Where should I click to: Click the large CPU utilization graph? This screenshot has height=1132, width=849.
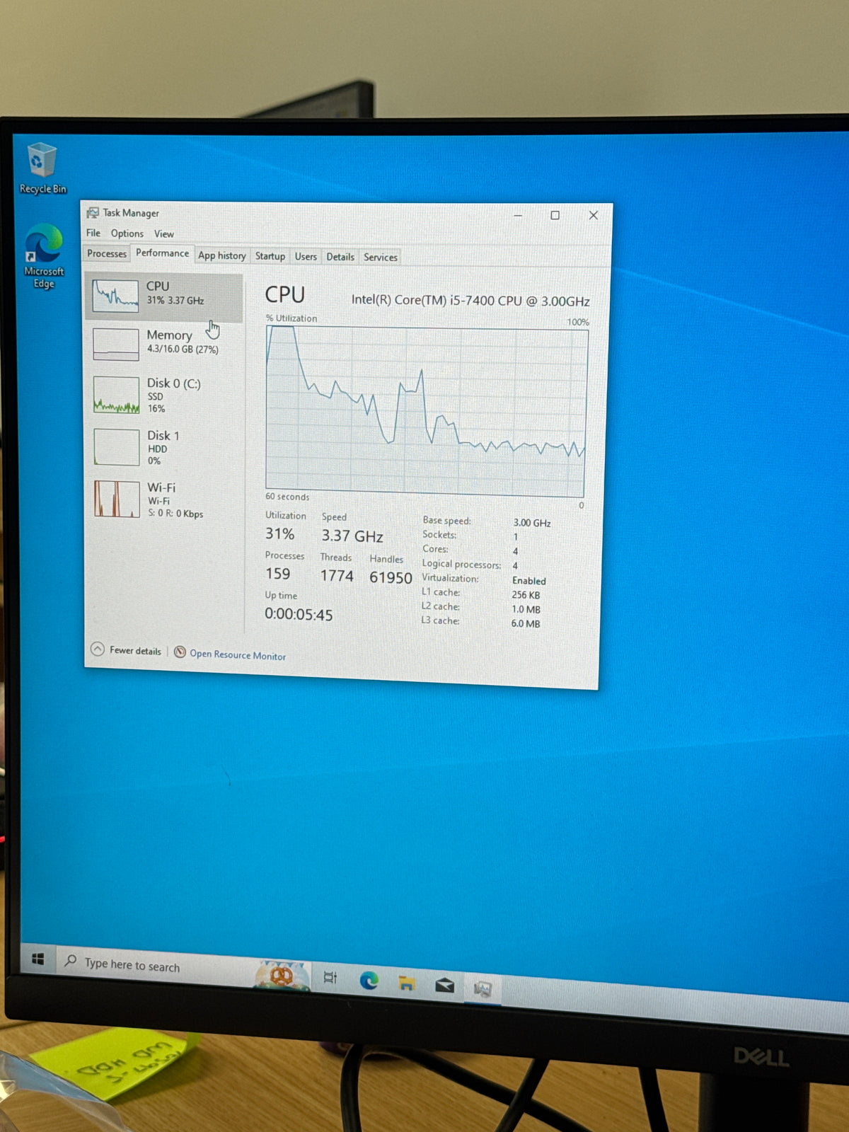tap(427, 412)
